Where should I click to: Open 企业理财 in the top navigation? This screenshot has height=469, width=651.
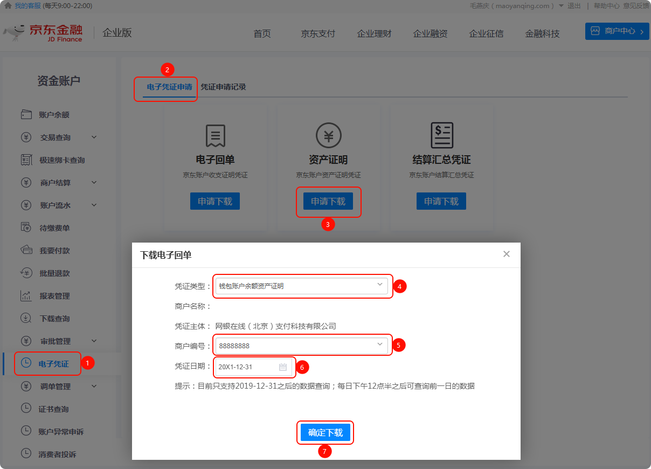tap(374, 33)
